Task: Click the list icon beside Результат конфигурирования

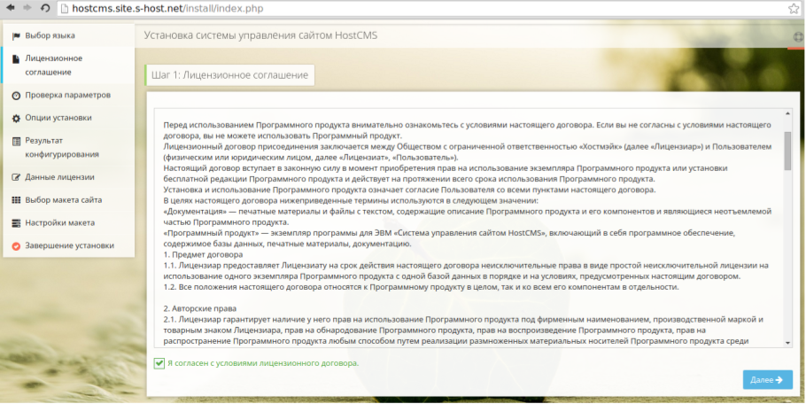Action: [x=16, y=141]
